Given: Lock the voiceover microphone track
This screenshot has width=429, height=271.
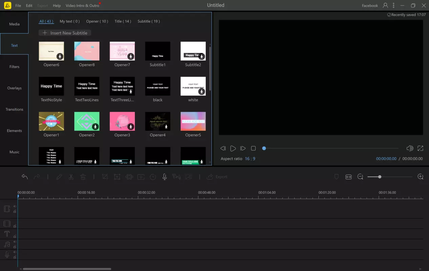Looking at the screenshot, I should point(15,257).
